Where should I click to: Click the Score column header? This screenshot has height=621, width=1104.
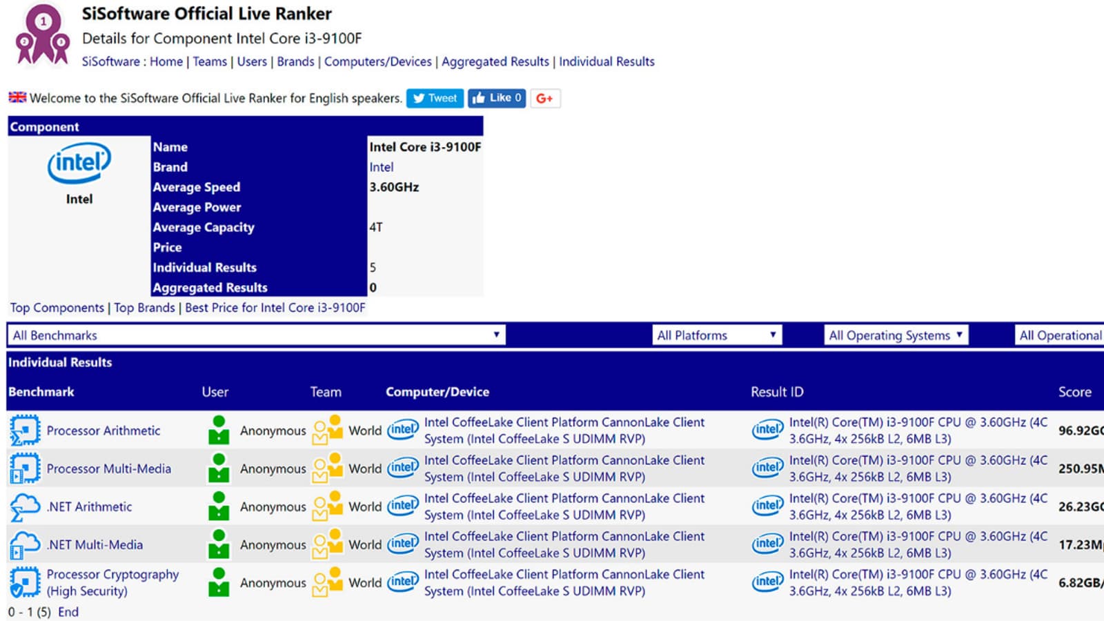pos(1075,392)
